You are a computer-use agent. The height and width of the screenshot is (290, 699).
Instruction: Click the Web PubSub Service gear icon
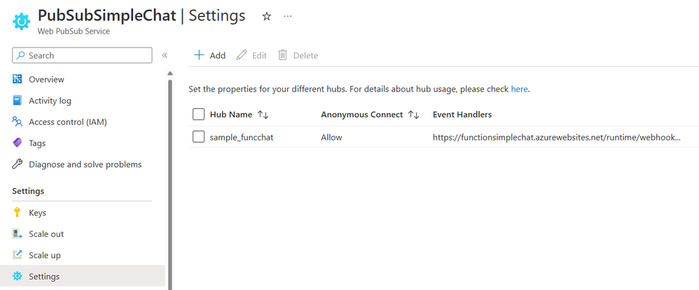pyautogui.click(x=21, y=22)
